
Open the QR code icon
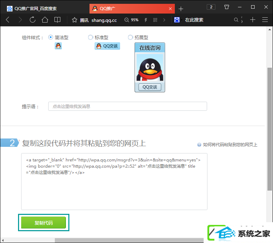coord(155,20)
